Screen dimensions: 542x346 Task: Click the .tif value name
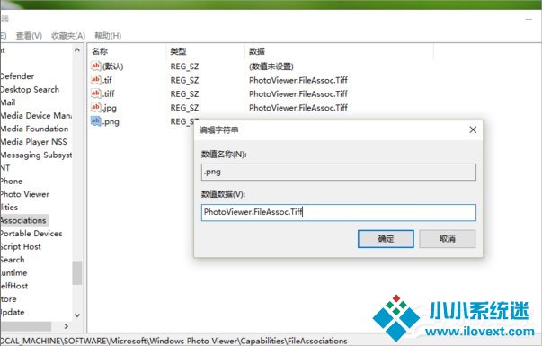[x=107, y=80]
